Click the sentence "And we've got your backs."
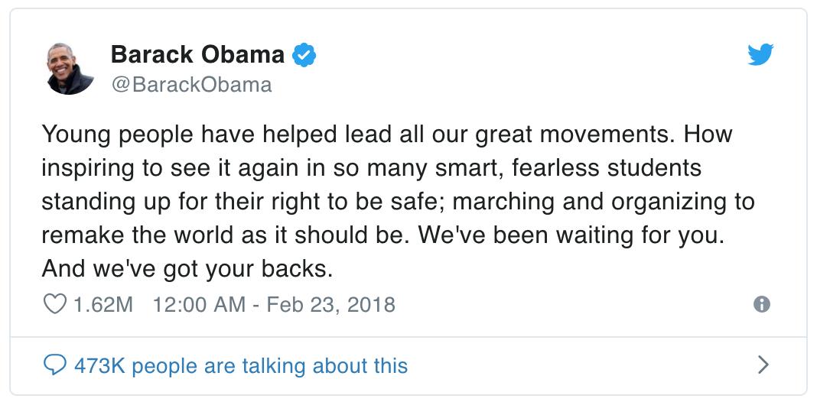 (x=189, y=270)
